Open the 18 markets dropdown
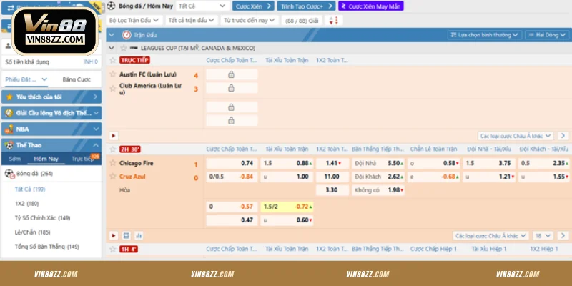 click(x=543, y=236)
